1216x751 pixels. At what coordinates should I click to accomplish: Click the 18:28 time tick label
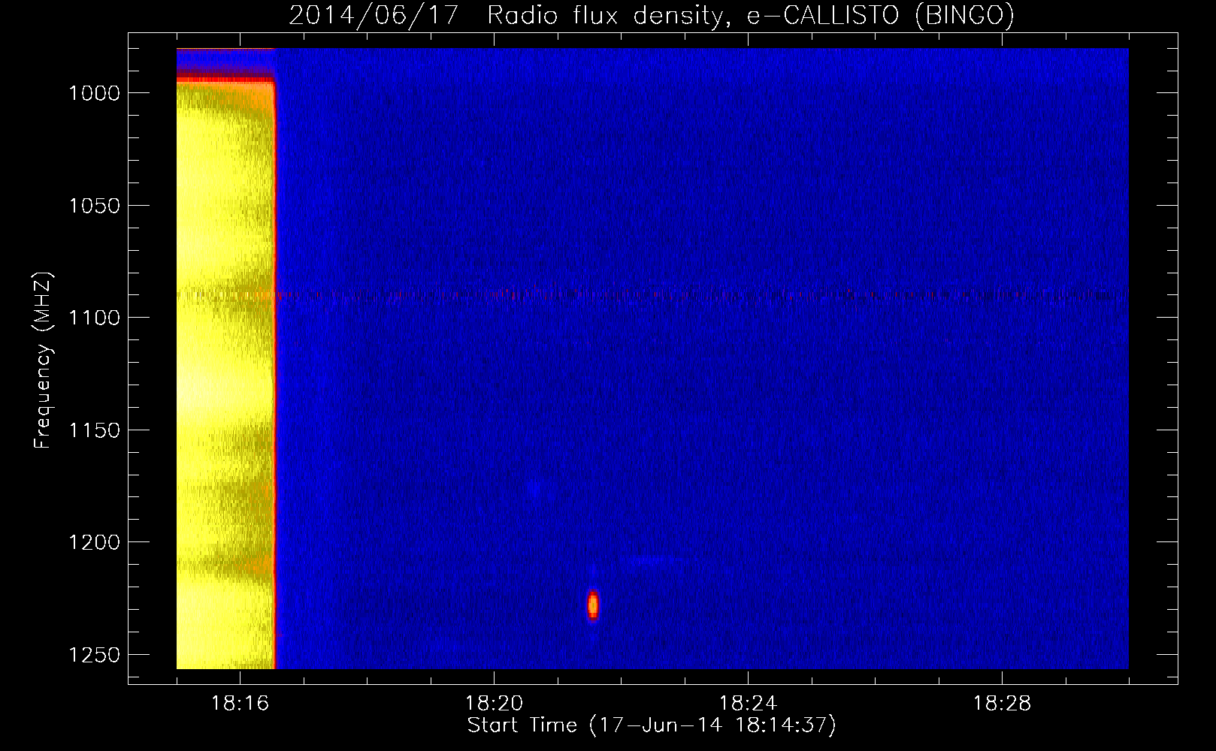coord(1002,704)
